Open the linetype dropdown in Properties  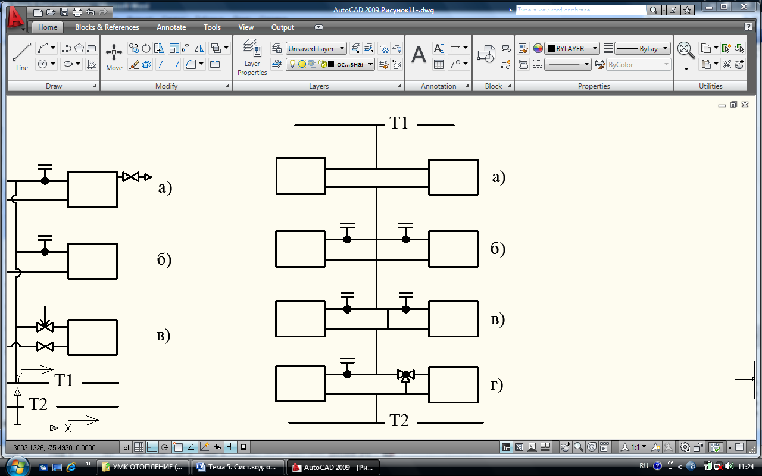[x=568, y=64]
